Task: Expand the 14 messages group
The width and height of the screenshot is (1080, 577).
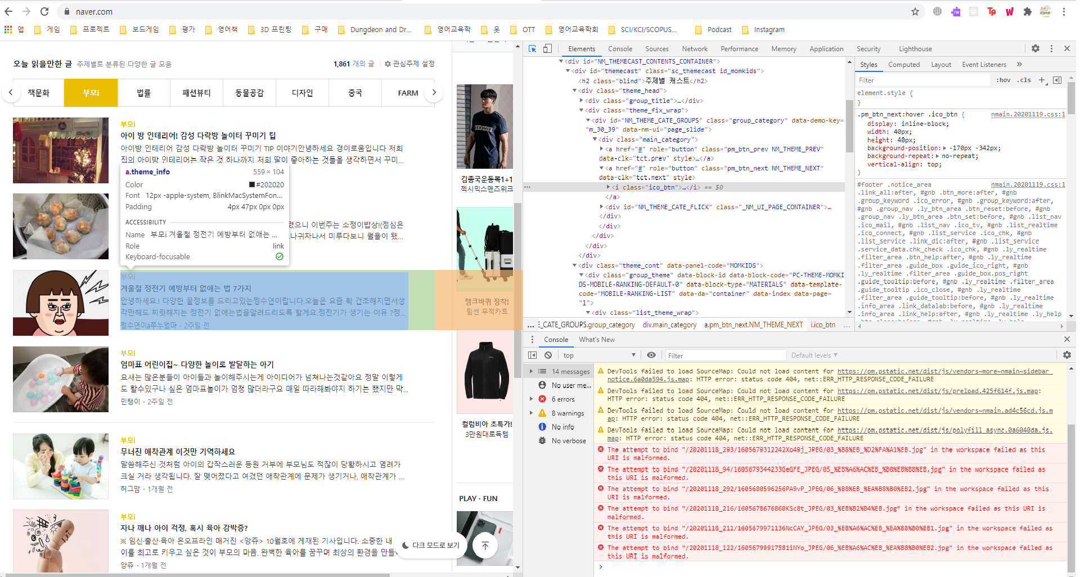Action: click(531, 371)
